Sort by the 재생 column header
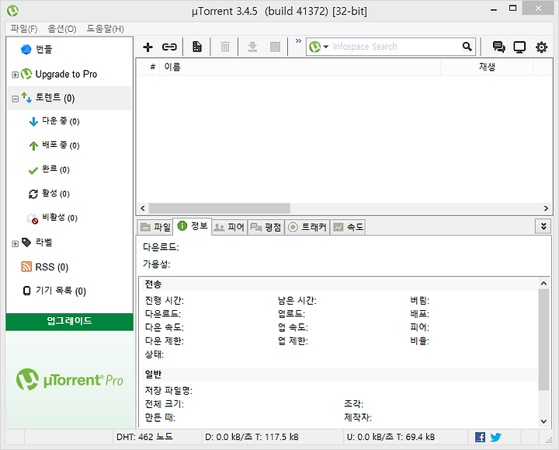Image resolution: width=559 pixels, height=450 pixels. [x=487, y=67]
